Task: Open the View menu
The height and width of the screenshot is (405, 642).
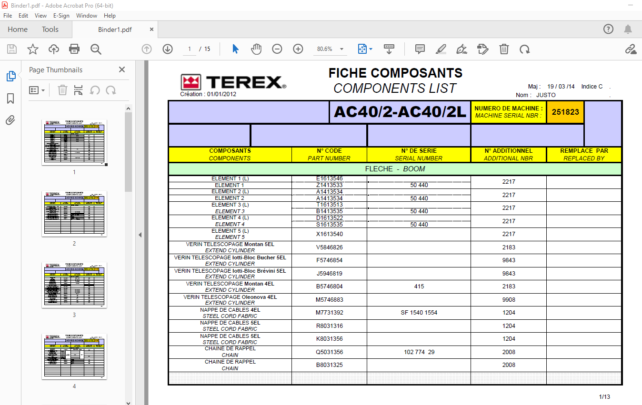Action: (41, 16)
